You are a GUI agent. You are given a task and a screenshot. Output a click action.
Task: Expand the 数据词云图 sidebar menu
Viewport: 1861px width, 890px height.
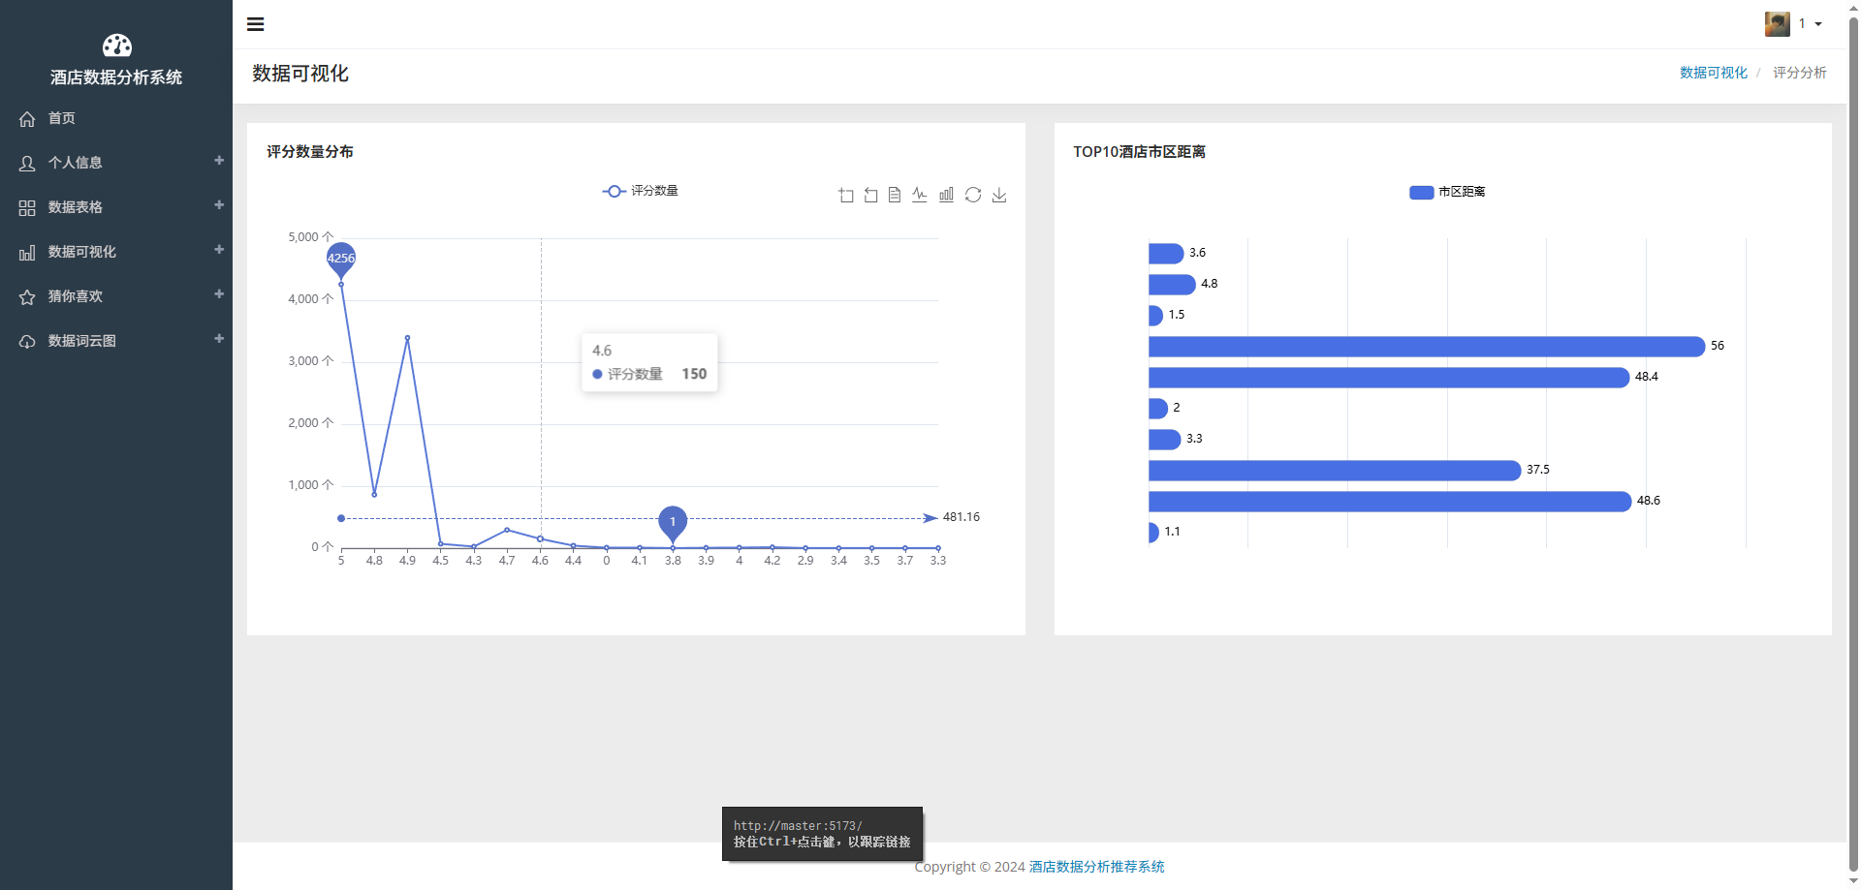116,341
